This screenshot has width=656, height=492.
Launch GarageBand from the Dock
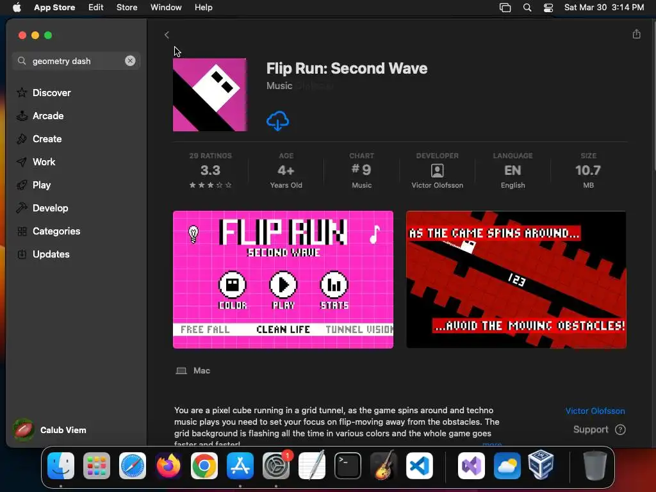click(x=384, y=466)
